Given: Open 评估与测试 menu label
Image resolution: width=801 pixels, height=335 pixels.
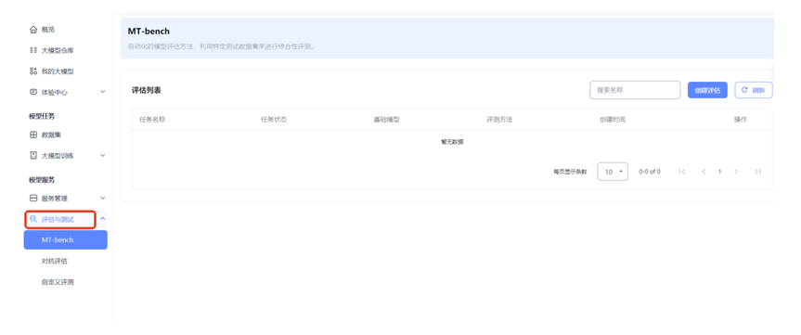Looking at the screenshot, I should click(58, 220).
